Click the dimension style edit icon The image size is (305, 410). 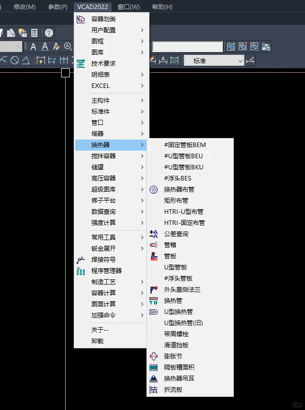click(x=250, y=61)
